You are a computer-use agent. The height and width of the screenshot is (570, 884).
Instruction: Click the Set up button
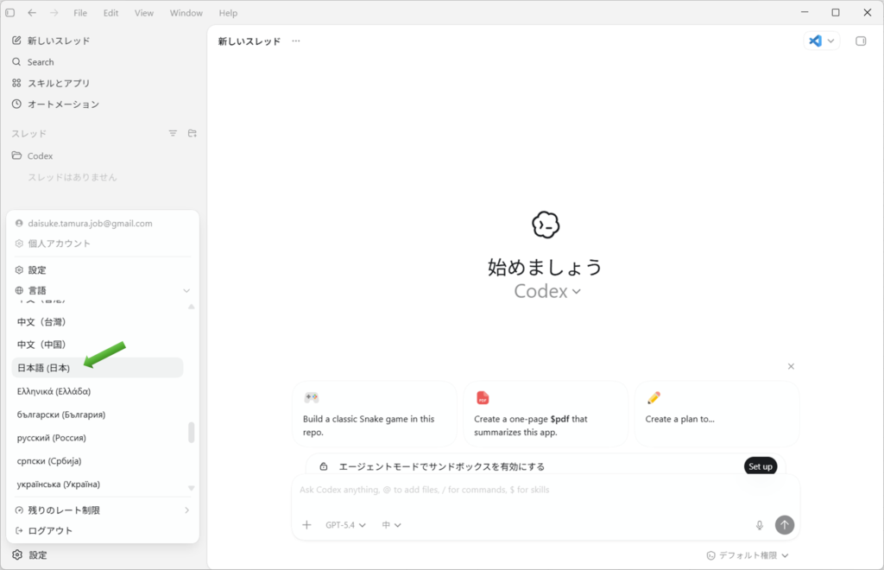760,466
